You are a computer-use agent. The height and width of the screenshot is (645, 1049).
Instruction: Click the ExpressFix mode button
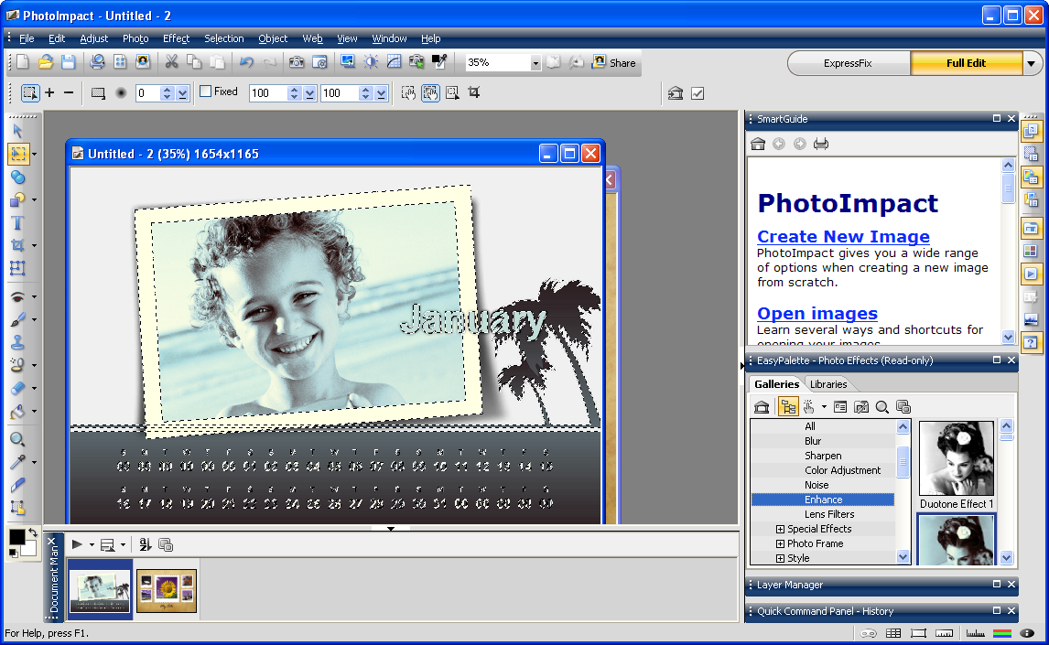tap(848, 63)
